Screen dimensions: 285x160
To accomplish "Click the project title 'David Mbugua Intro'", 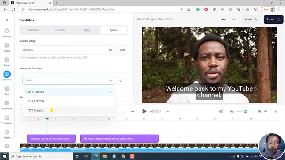I will click(157, 19).
